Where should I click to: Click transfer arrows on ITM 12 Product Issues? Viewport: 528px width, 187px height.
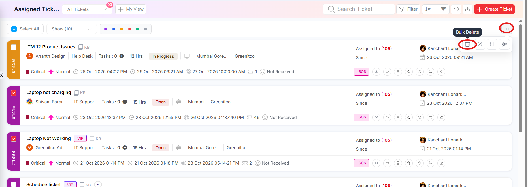pyautogui.click(x=430, y=72)
